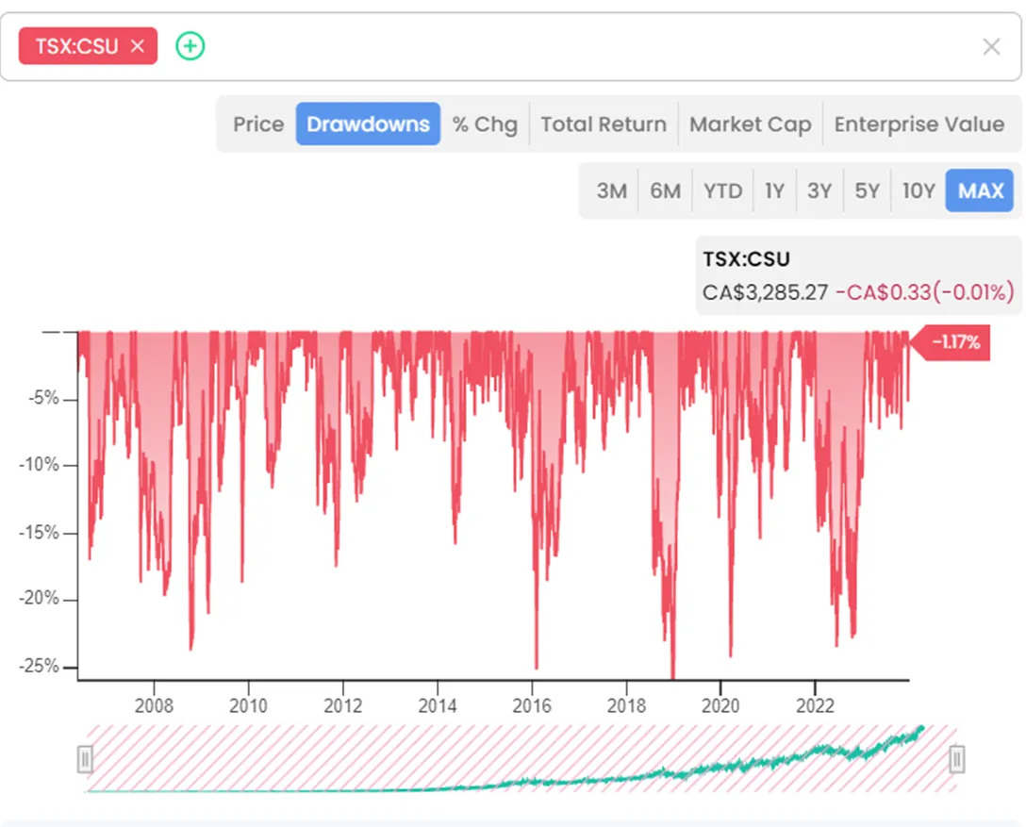The height and width of the screenshot is (827, 1026).
Task: Open the Enterprise Value tab
Action: pos(919,124)
